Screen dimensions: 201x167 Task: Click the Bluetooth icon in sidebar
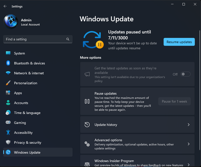(8, 63)
